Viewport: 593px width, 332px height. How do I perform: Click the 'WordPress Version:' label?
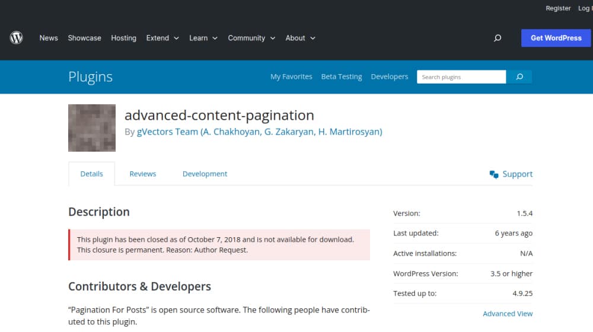tap(425, 273)
